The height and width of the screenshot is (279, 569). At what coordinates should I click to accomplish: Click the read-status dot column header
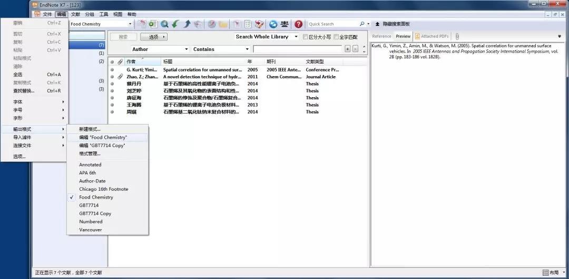[112, 62]
